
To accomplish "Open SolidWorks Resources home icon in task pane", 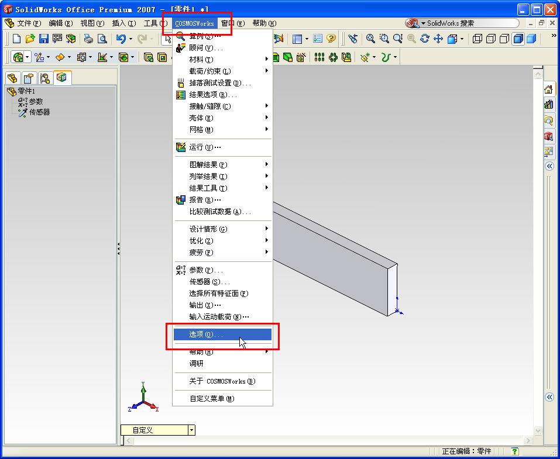I will pos(548,89).
